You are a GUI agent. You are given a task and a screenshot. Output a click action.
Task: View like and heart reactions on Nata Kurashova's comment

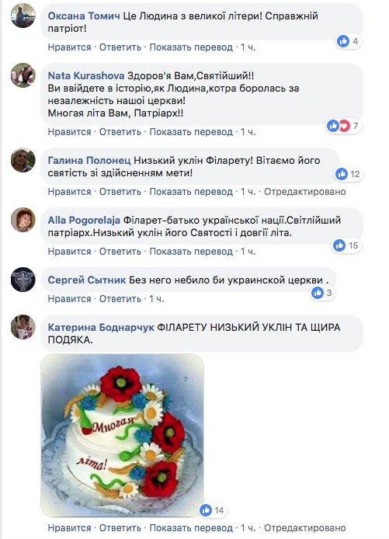(x=343, y=126)
